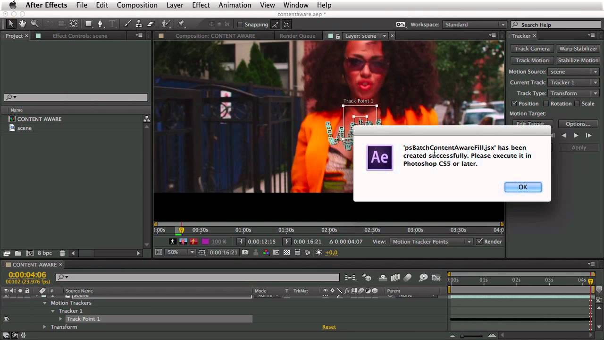Click the Search Help field
The width and height of the screenshot is (604, 340).
[555, 25]
